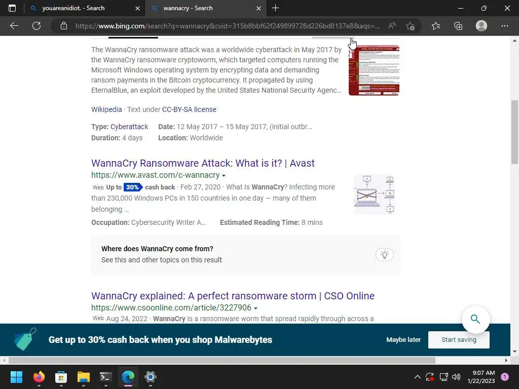Open the network status tray icon
This screenshot has height=389, width=519.
click(443, 377)
